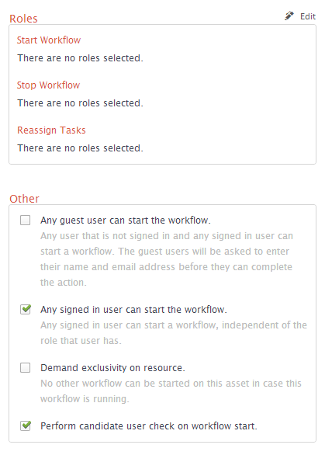325x455 pixels.
Task: Uncheck Any signed in user can start workflow
Action: [26, 309]
